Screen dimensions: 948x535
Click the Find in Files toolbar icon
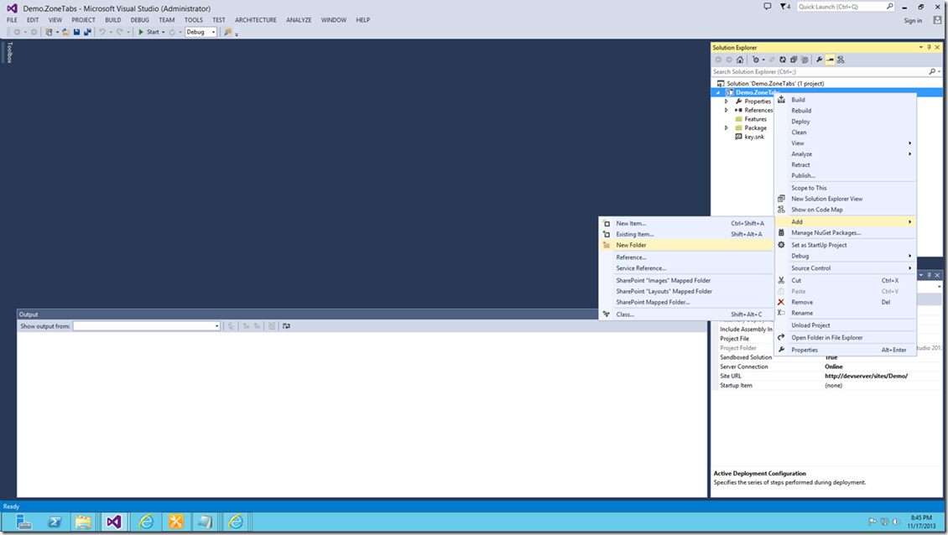coord(228,32)
